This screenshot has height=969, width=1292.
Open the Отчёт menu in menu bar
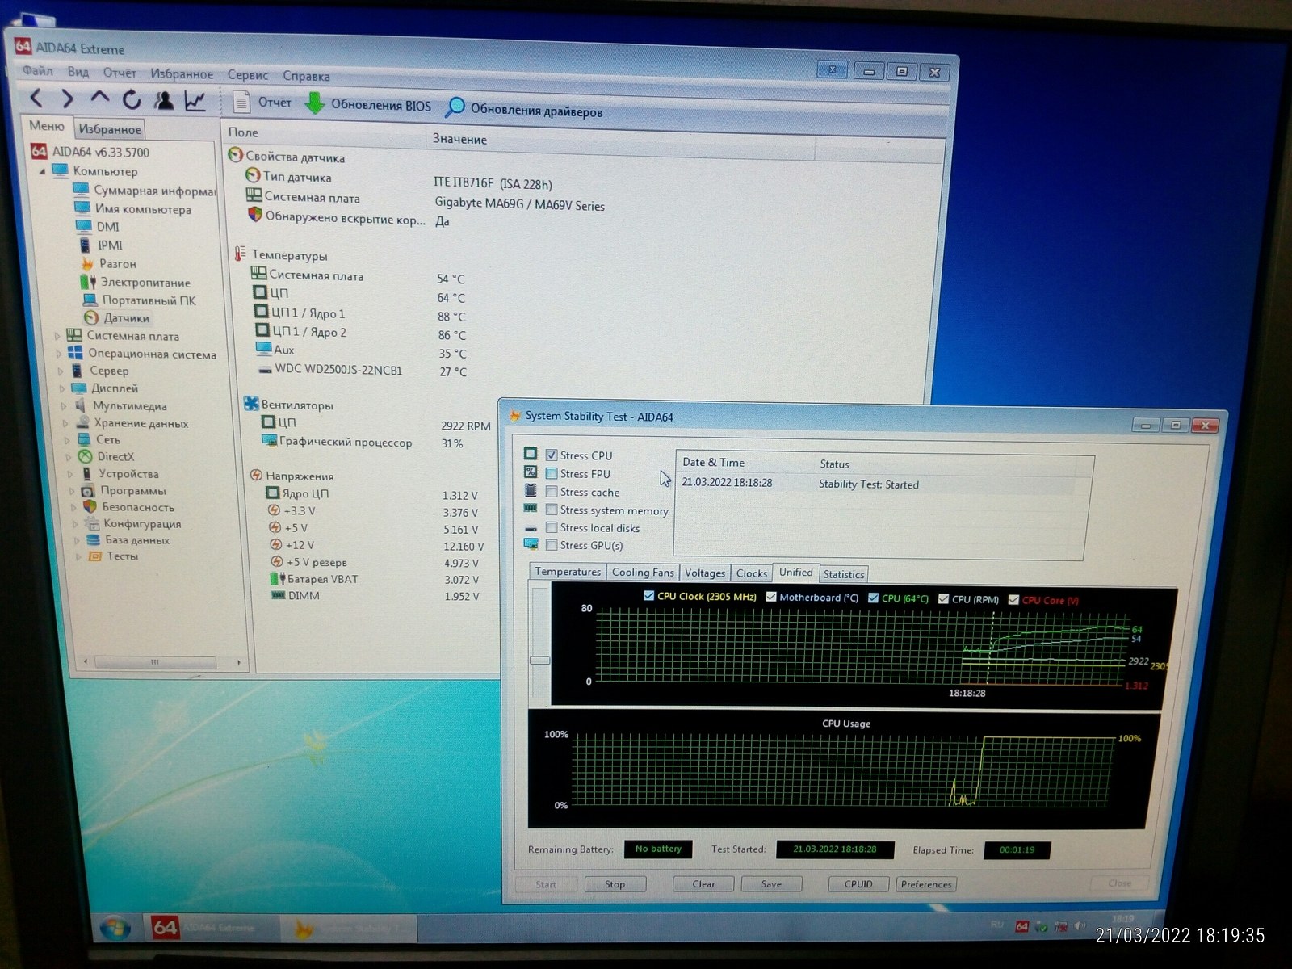(x=120, y=73)
